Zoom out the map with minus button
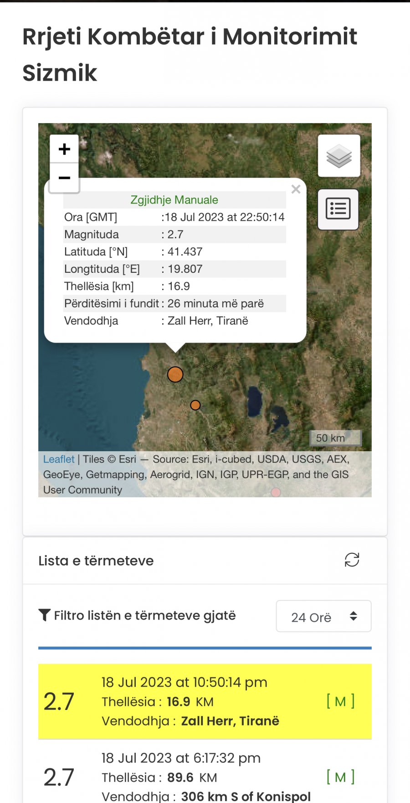This screenshot has height=803, width=410. 64,177
